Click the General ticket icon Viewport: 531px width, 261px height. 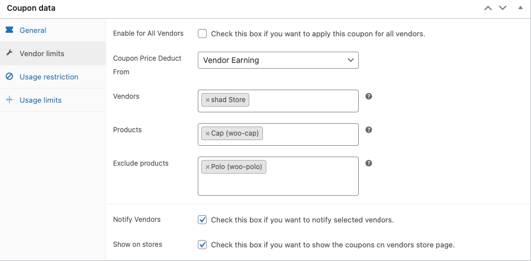[10, 30]
